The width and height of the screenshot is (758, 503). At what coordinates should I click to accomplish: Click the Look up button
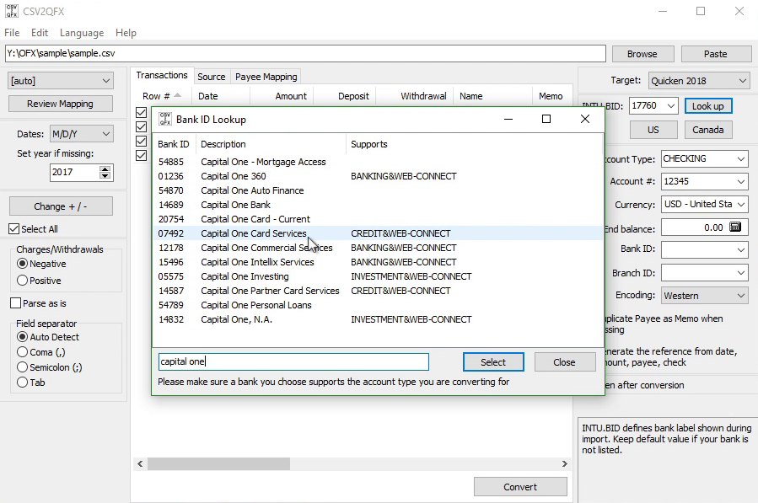pyautogui.click(x=708, y=106)
